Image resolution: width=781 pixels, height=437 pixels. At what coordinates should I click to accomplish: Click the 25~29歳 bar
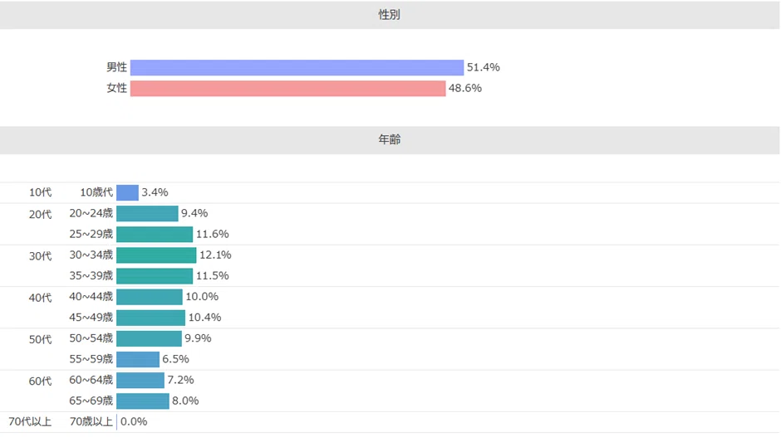155,234
